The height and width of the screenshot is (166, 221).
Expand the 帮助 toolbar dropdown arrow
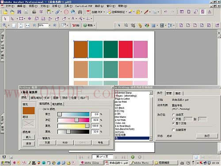point(95,26)
